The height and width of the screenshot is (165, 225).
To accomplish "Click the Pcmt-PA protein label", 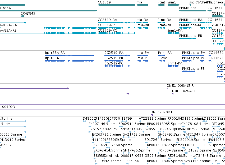I will (x=165, y=53).
